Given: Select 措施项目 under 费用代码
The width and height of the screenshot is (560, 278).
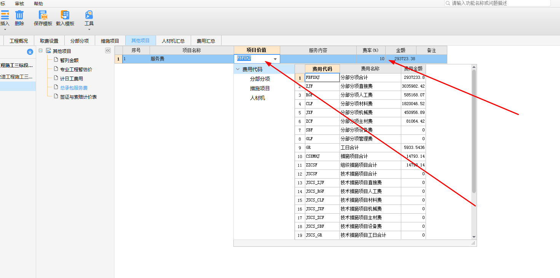Looking at the screenshot, I should 260,88.
